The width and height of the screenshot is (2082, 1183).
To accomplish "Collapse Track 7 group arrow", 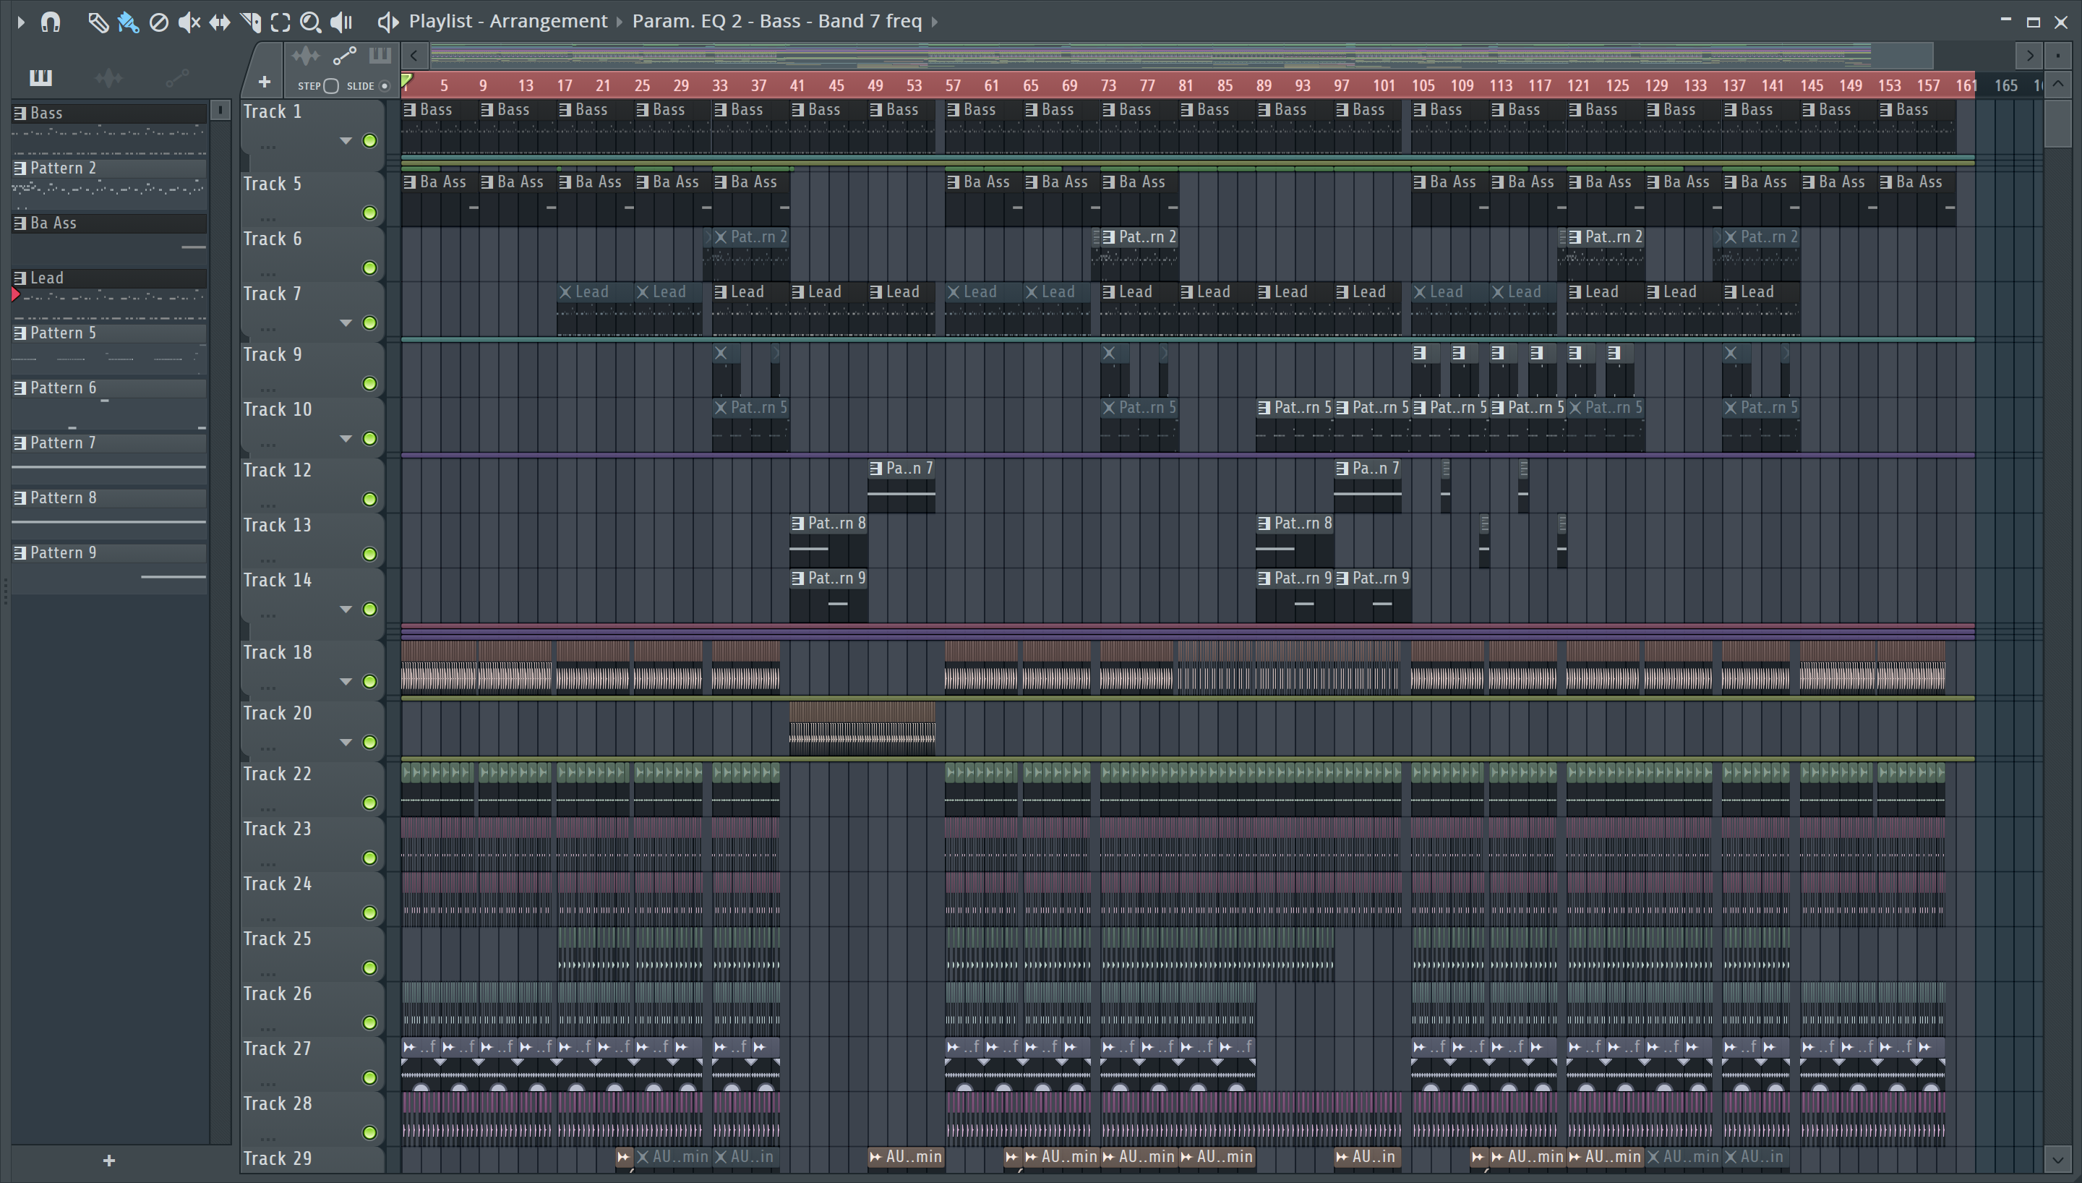I will pos(346,323).
